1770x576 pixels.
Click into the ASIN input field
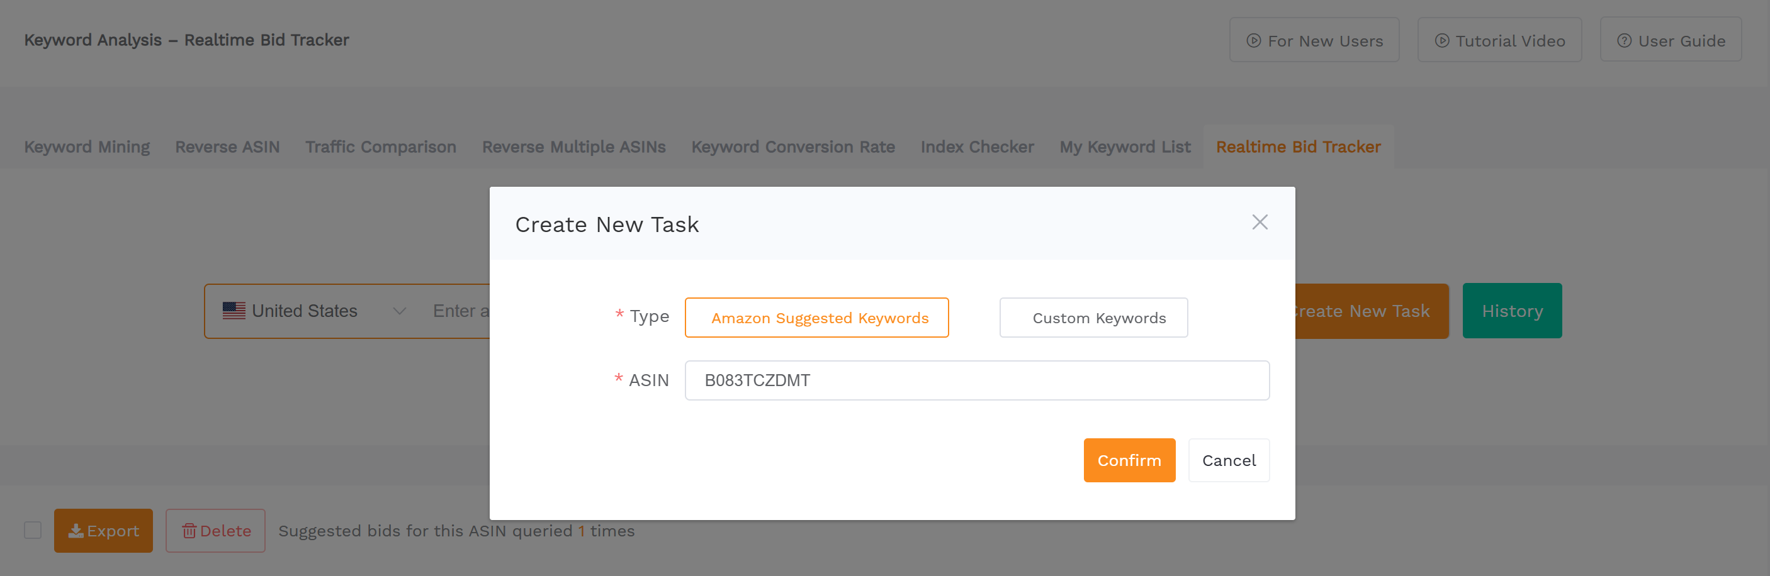tap(976, 380)
